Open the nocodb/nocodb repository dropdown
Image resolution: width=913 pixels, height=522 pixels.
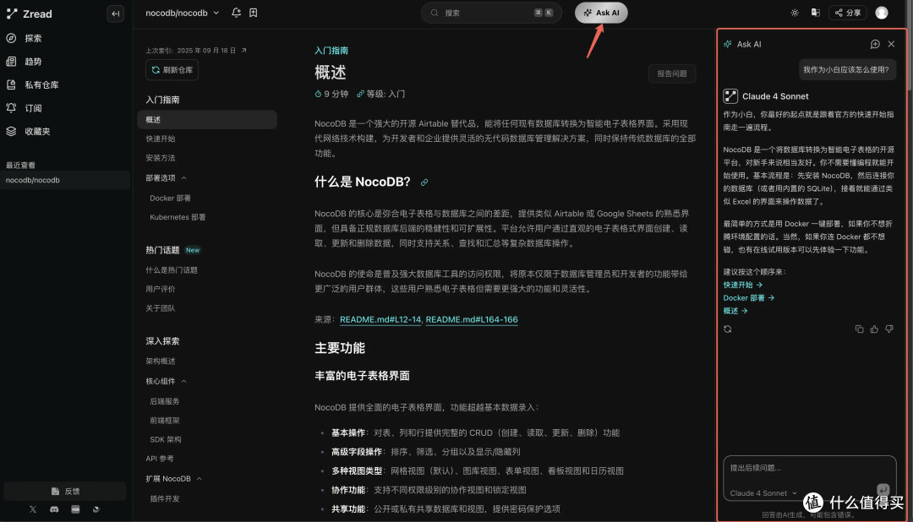179,13
